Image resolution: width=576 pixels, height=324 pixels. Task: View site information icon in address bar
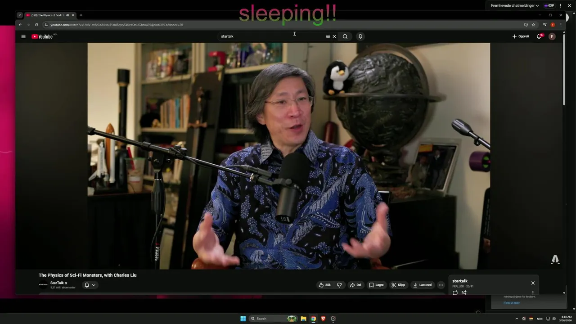point(46,25)
